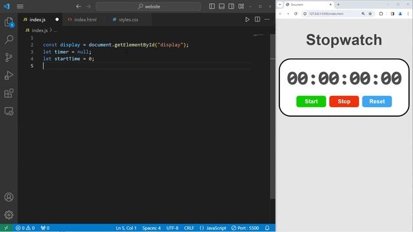This screenshot has width=413, height=232.
Task: Open a new browser tab
Action: [x=338, y=5]
